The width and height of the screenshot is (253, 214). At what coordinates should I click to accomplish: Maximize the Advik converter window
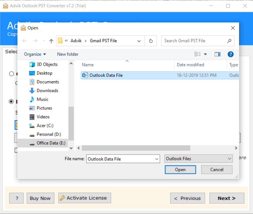(228, 6)
